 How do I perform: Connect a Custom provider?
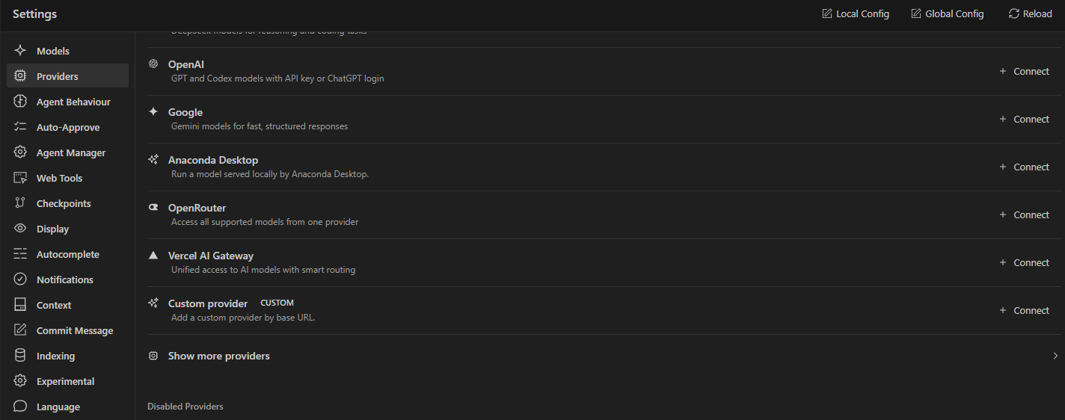1025,311
